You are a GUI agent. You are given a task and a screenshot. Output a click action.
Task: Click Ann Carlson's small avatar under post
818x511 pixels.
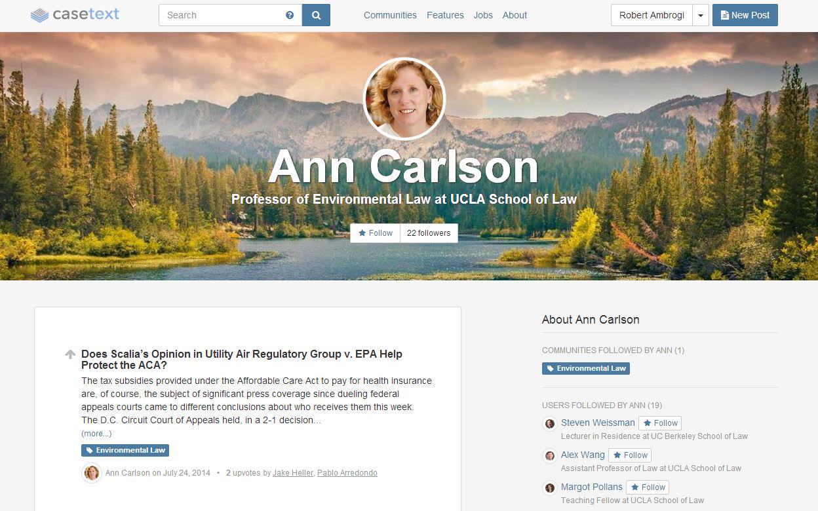[92, 472]
